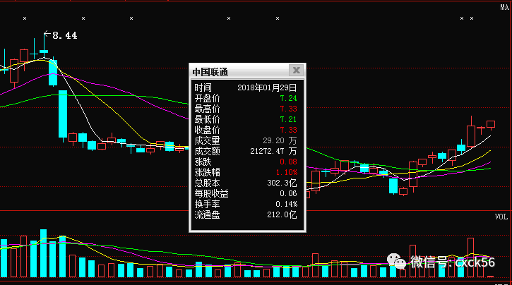
Task: Select the date 2018年01月29日
Action: pyautogui.click(x=267, y=87)
